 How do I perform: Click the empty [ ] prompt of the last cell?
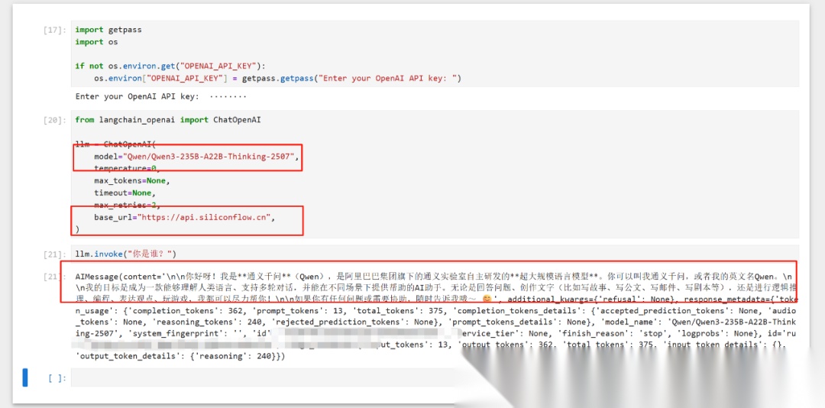(x=57, y=377)
